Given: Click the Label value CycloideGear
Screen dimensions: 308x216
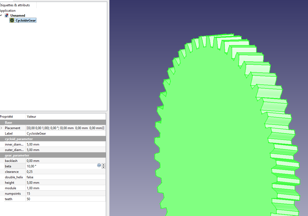Looking at the screenshot, I should point(66,134).
